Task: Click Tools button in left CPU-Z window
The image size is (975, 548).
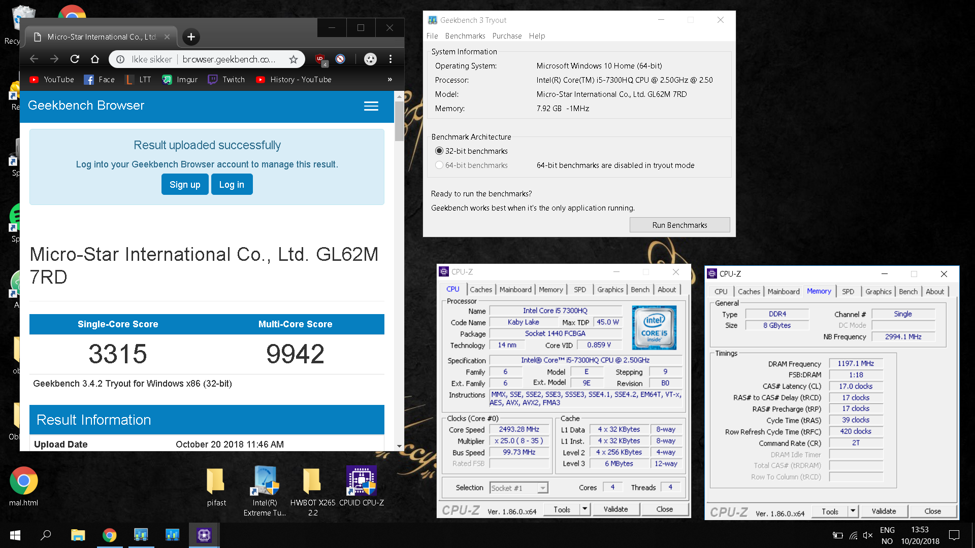Action: 562,509
